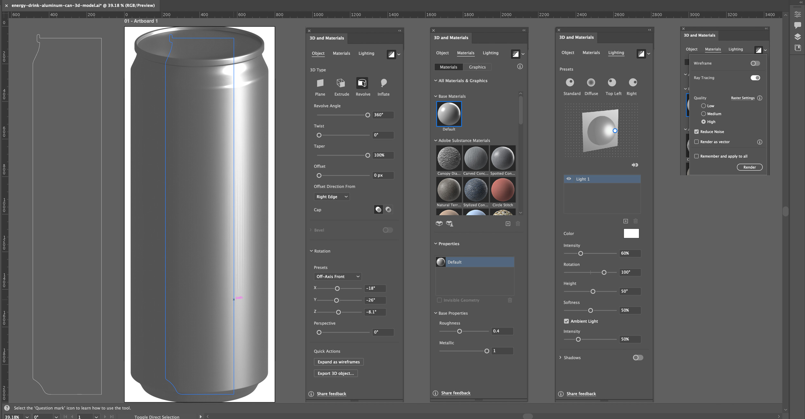Select Low render quality

pyautogui.click(x=704, y=106)
